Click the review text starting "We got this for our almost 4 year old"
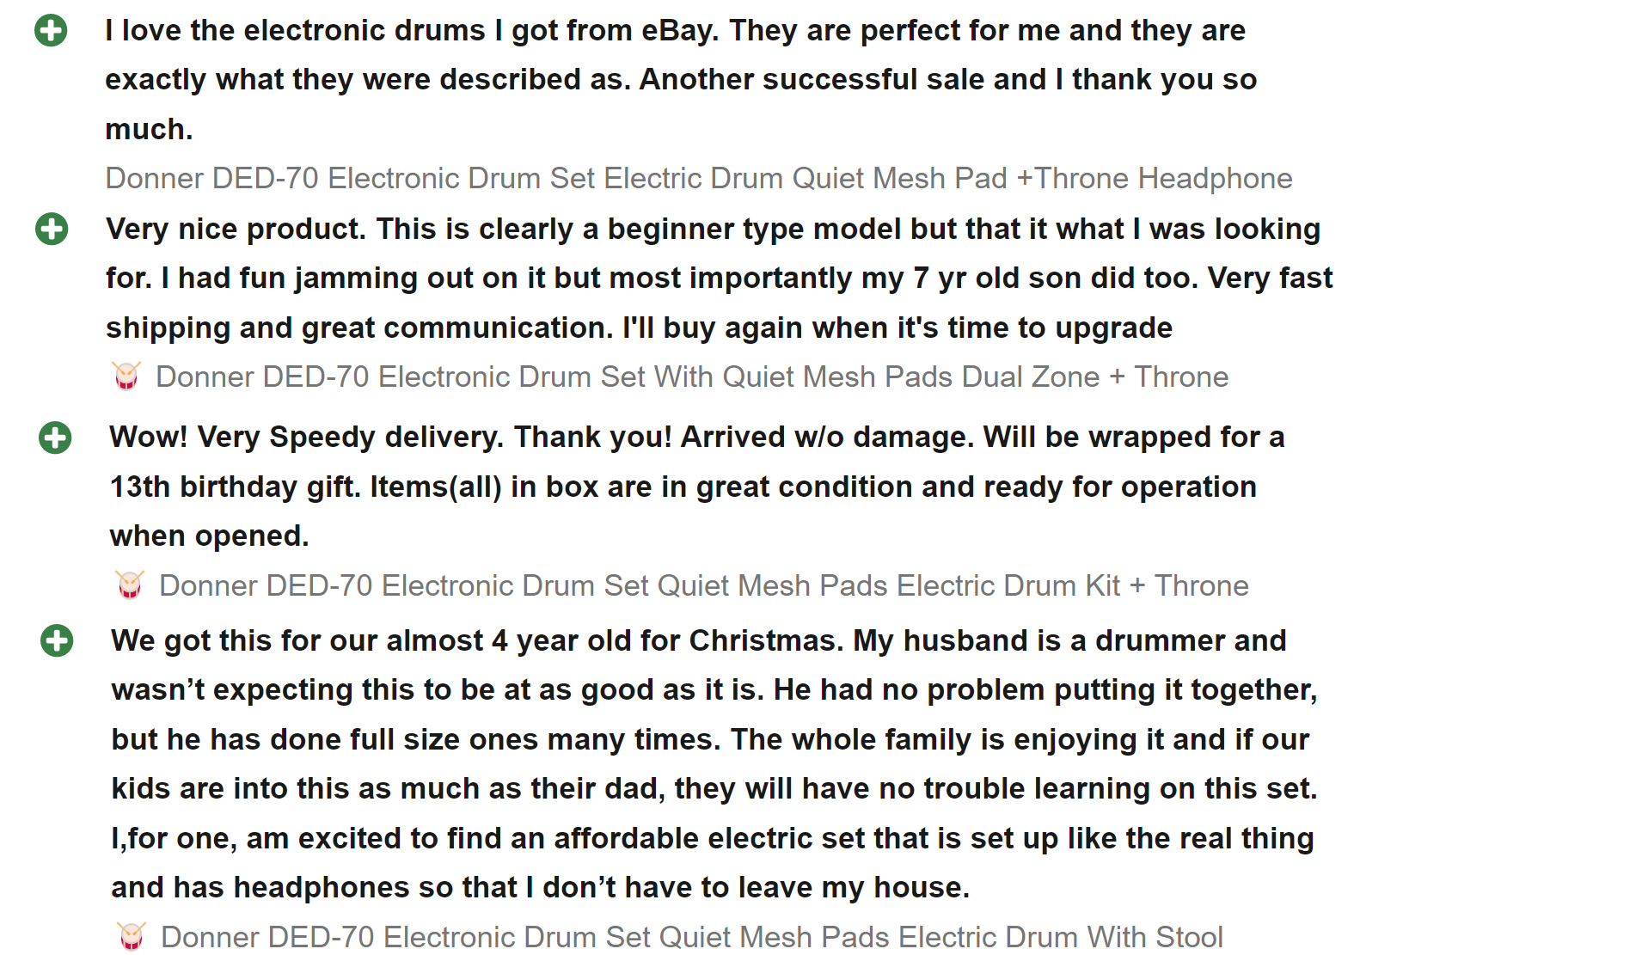This screenshot has height=955, width=1648. tap(714, 763)
